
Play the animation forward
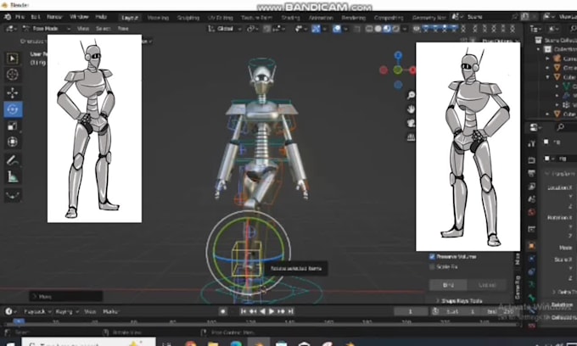click(272, 311)
